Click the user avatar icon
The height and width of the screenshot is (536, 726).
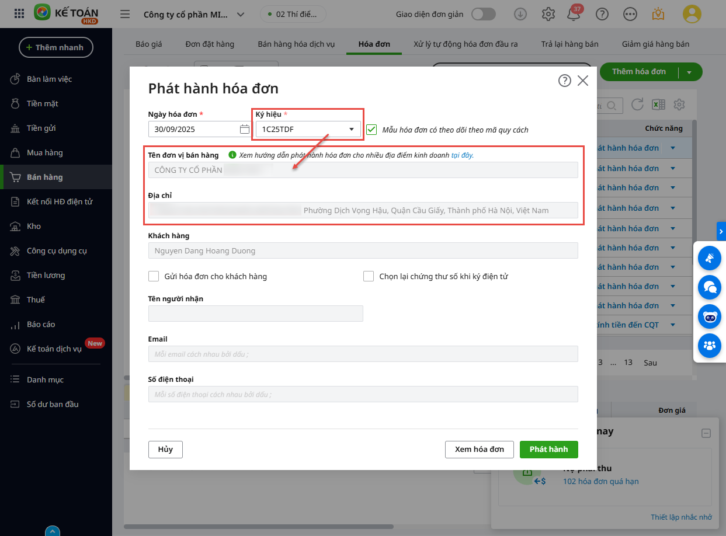click(x=692, y=14)
